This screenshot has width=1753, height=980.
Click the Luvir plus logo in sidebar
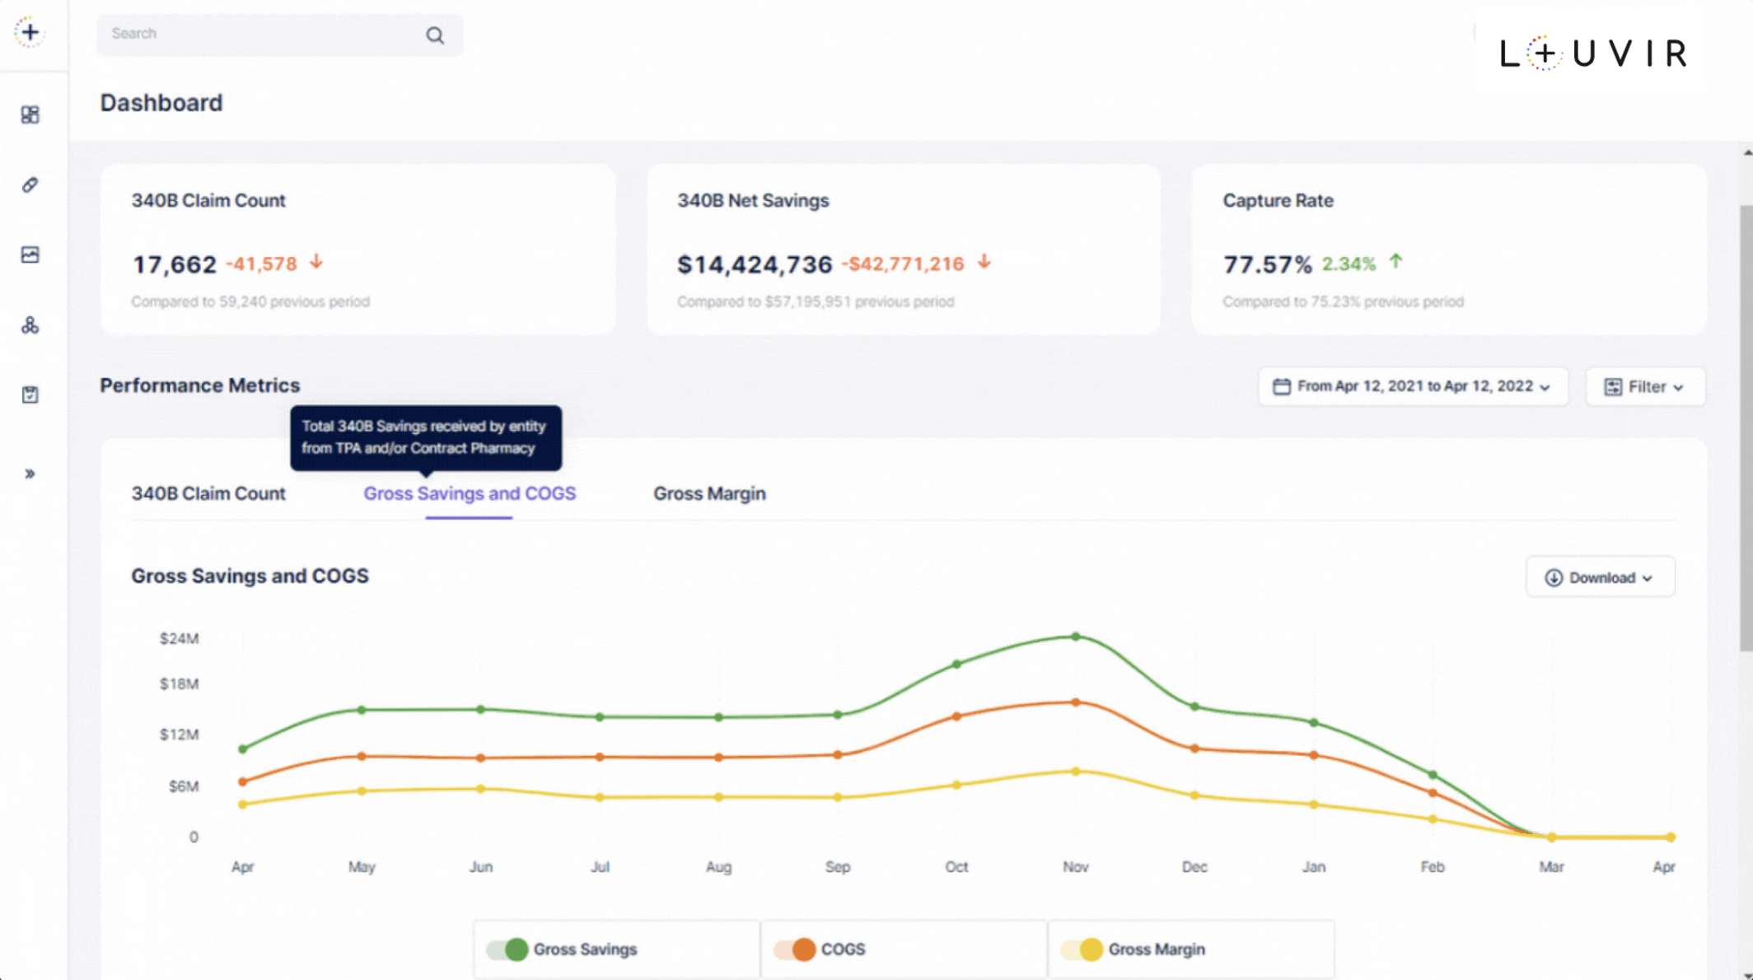tap(30, 33)
